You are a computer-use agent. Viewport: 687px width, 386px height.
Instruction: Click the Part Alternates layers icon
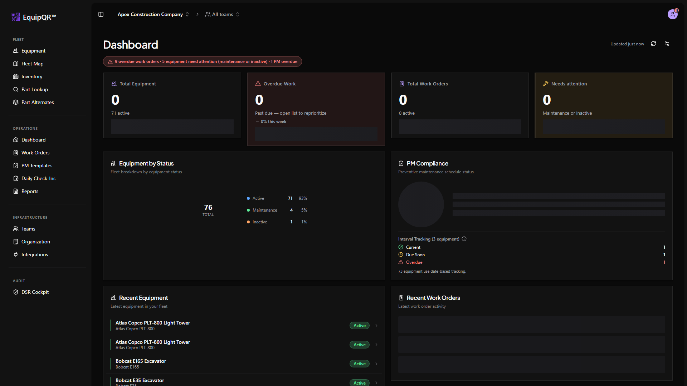pyautogui.click(x=16, y=102)
